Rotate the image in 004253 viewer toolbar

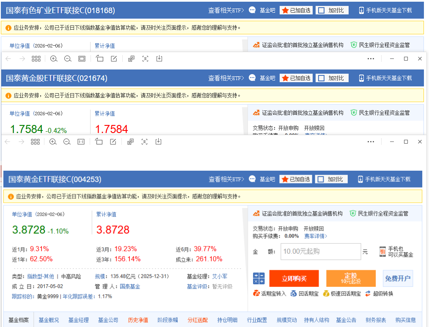coord(99,141)
